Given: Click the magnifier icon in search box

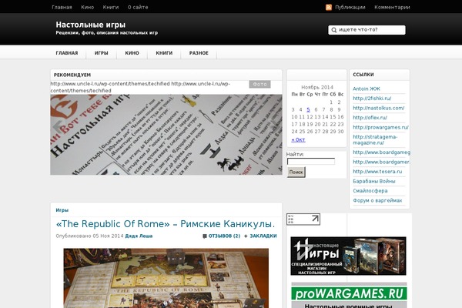Looking at the screenshot, I should [334, 30].
